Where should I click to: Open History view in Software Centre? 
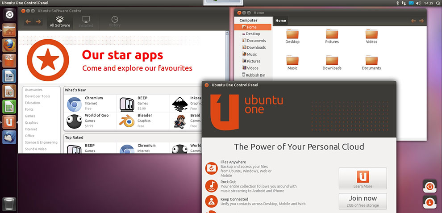click(x=114, y=22)
